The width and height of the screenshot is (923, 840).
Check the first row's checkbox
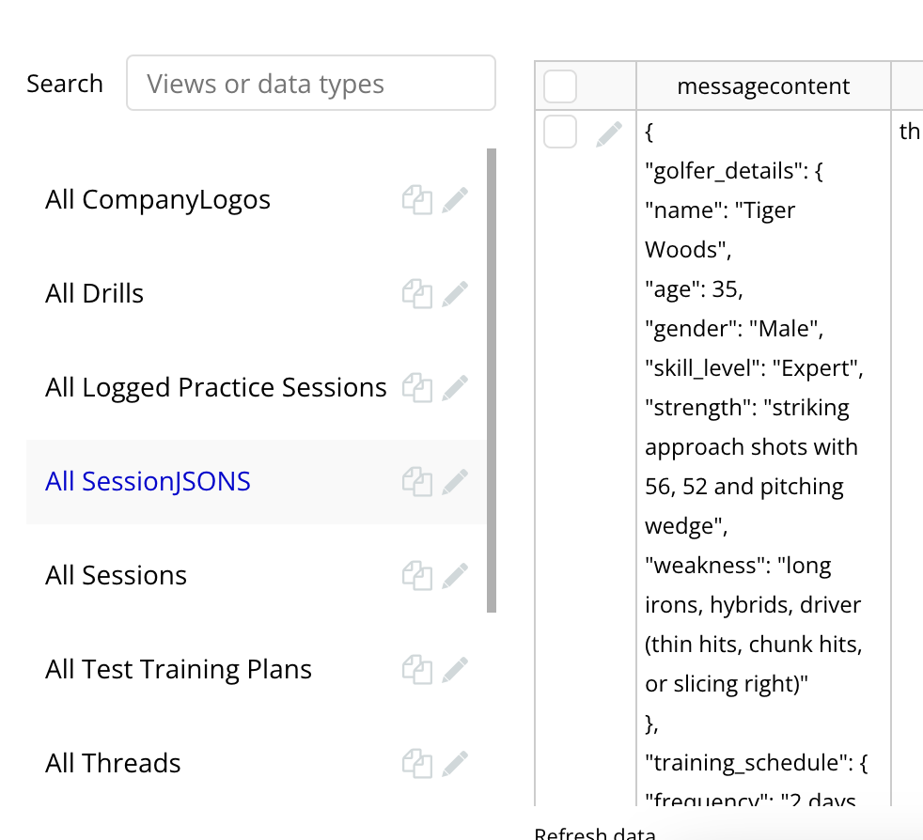560,132
